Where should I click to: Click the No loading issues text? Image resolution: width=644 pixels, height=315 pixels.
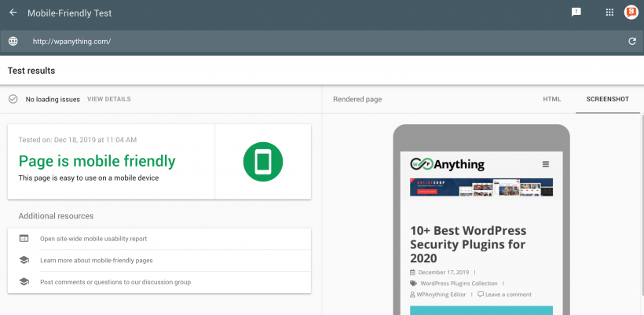click(53, 100)
